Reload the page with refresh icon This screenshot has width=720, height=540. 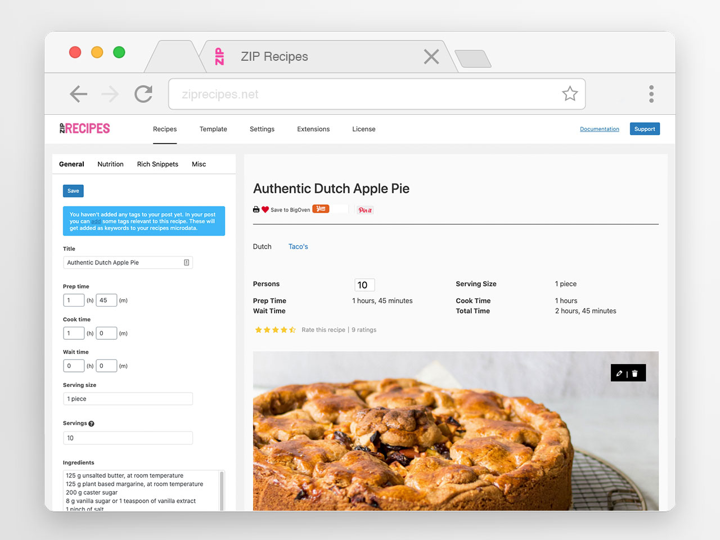point(143,94)
